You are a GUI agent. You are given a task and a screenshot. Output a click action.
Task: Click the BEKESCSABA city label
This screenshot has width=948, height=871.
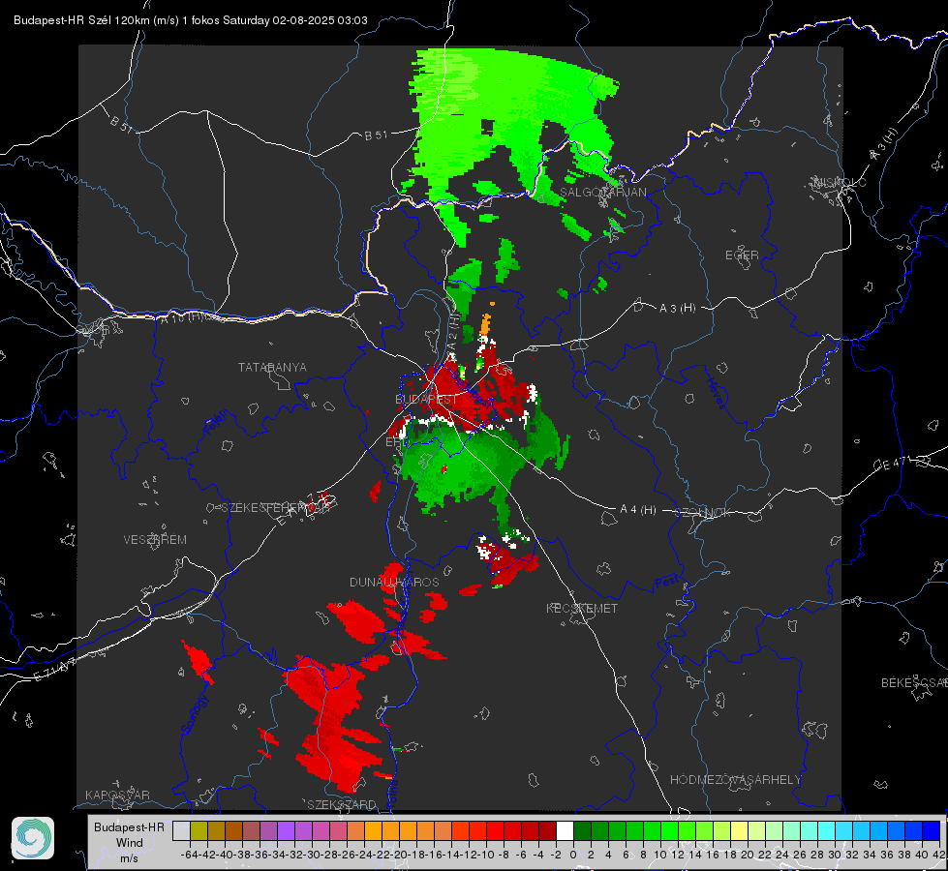pos(914,682)
